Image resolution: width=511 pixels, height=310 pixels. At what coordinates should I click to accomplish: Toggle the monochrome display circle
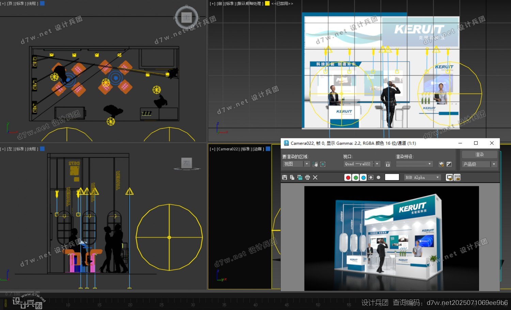point(378,177)
